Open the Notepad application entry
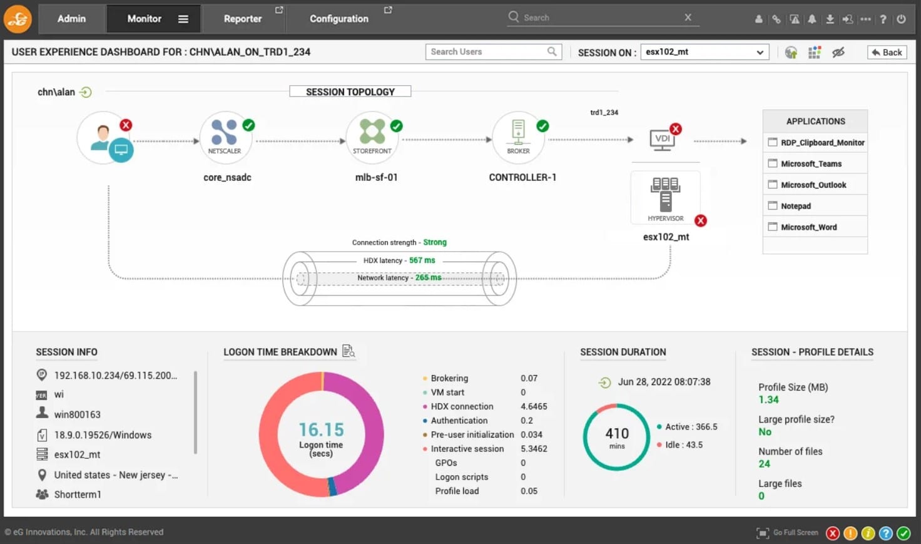Image resolution: width=921 pixels, height=544 pixels. 815,206
